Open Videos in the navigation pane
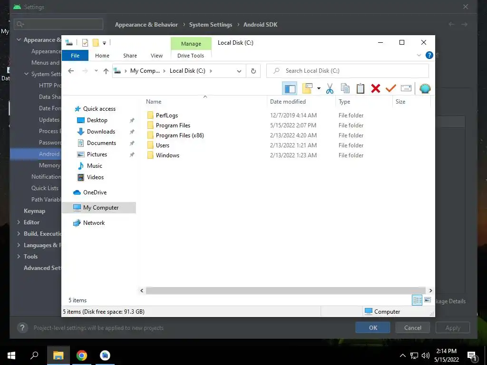 tap(95, 177)
